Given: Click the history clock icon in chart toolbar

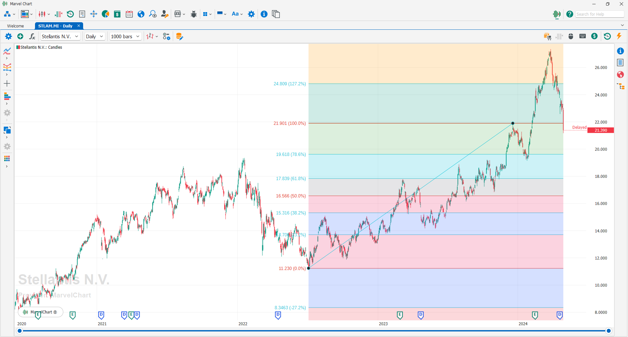Looking at the screenshot, I should [x=607, y=36].
